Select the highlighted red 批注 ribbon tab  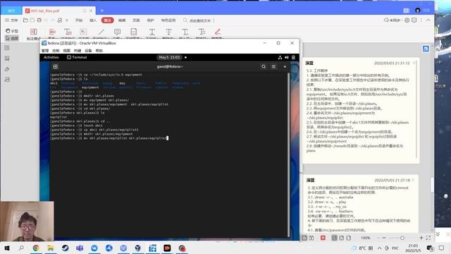click(x=107, y=20)
